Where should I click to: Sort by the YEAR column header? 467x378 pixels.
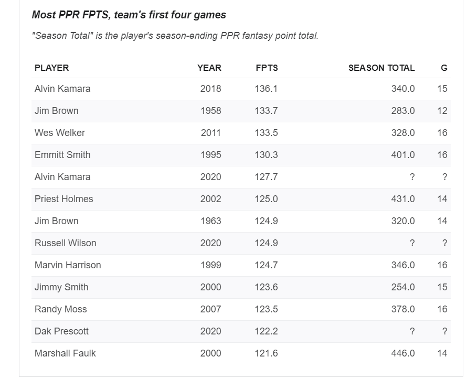[x=209, y=68]
